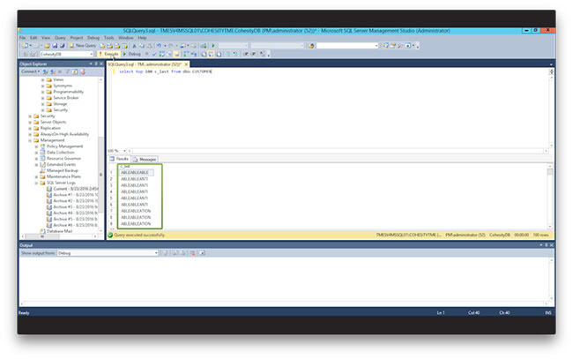Click the Policy Management icon

[42, 146]
